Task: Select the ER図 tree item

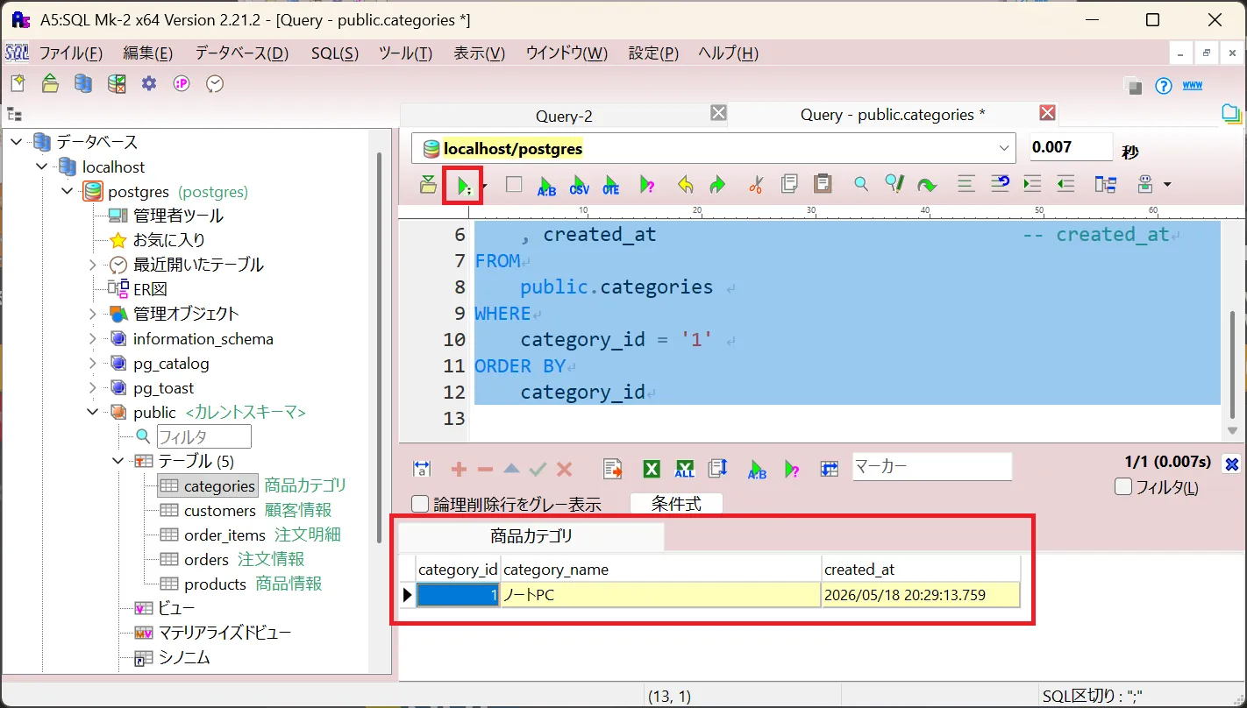Action: (150, 289)
